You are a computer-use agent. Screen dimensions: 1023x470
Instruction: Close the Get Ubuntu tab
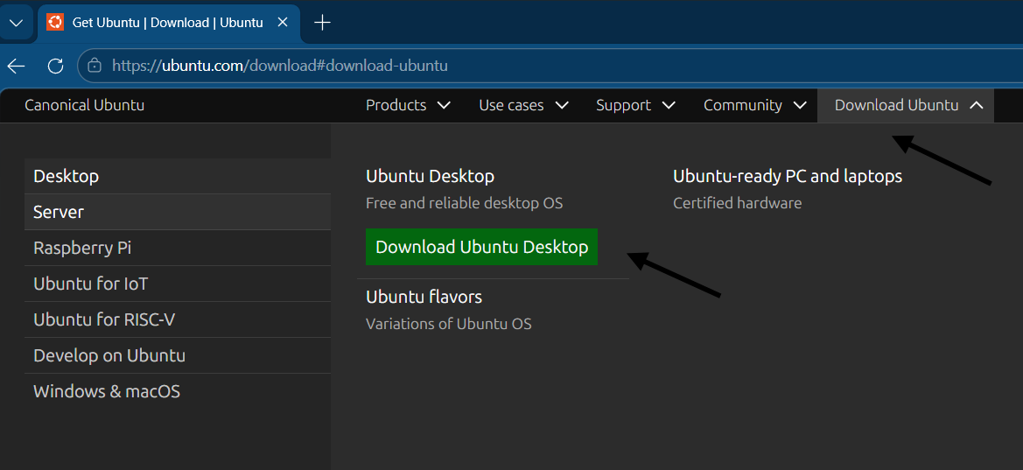click(x=283, y=23)
